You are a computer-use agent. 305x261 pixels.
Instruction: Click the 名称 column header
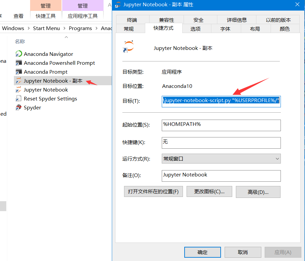pos(20,41)
